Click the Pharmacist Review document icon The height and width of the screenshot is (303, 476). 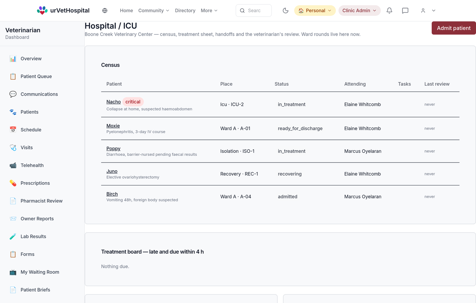click(x=13, y=201)
